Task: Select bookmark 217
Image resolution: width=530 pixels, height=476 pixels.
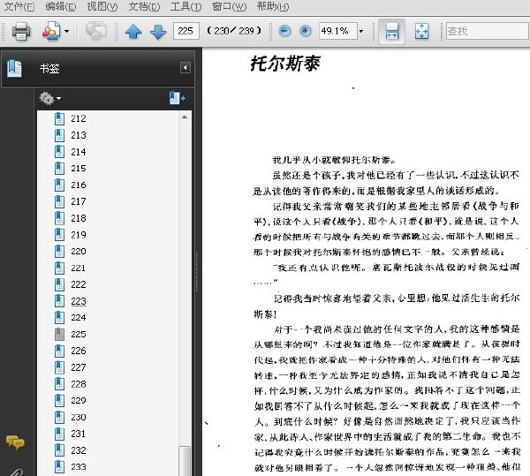Action: tap(79, 201)
